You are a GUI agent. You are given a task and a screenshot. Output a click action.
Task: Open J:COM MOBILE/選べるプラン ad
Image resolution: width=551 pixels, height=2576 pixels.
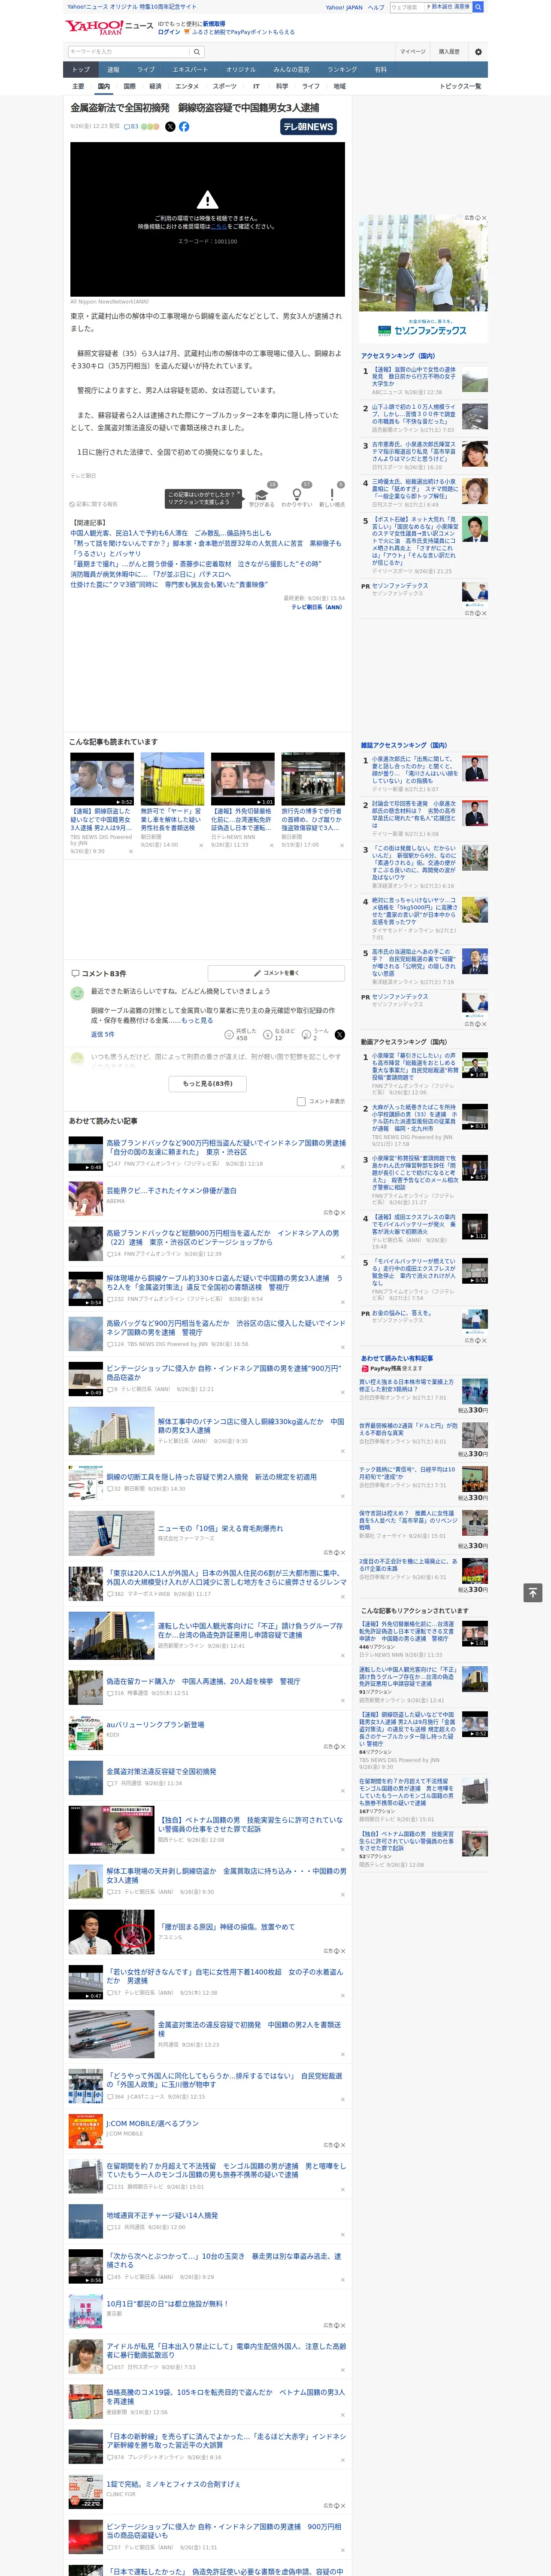pyautogui.click(x=153, y=2123)
